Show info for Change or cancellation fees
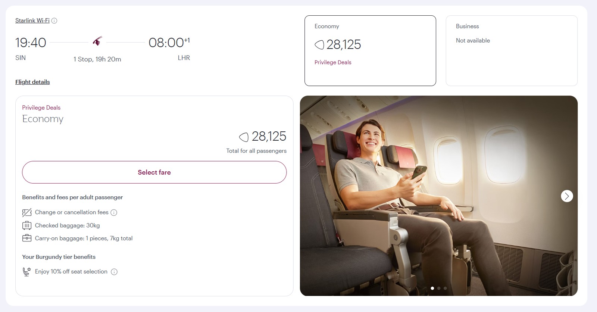The width and height of the screenshot is (597, 312). [x=114, y=213]
